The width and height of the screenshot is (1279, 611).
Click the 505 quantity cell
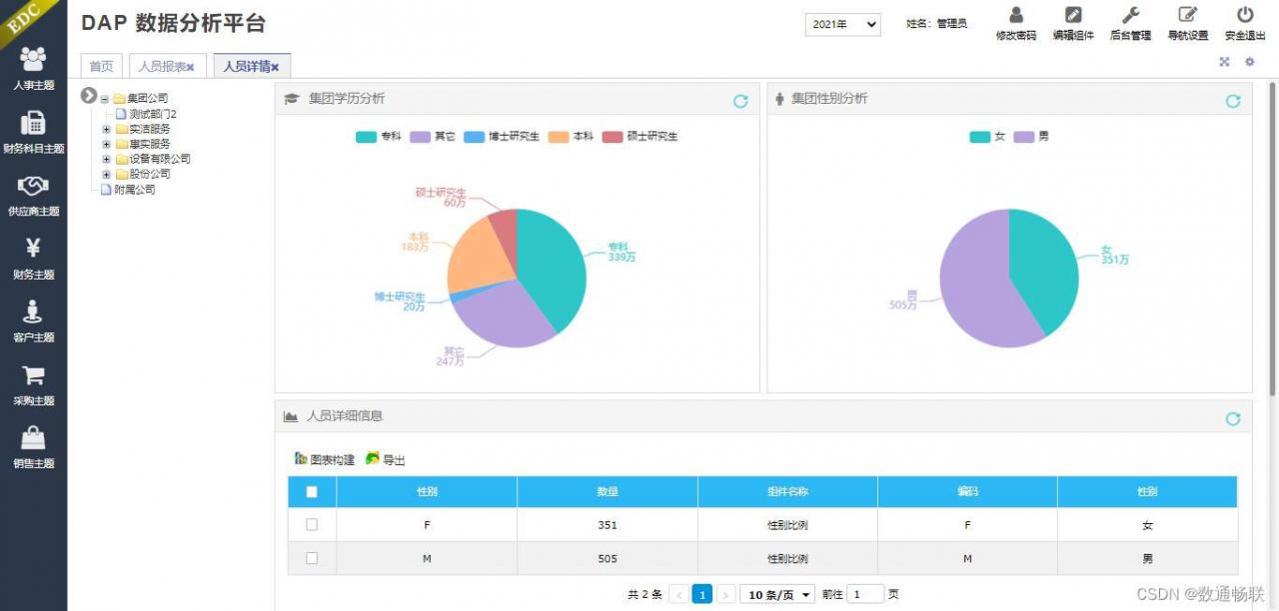pyautogui.click(x=608, y=558)
